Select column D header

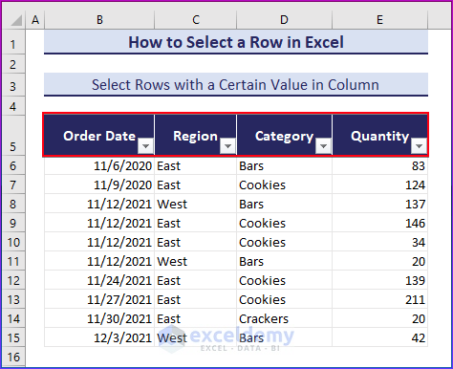(x=284, y=20)
